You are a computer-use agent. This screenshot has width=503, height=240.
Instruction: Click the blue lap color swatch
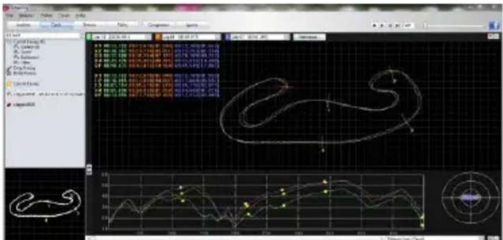pyautogui.click(x=228, y=37)
